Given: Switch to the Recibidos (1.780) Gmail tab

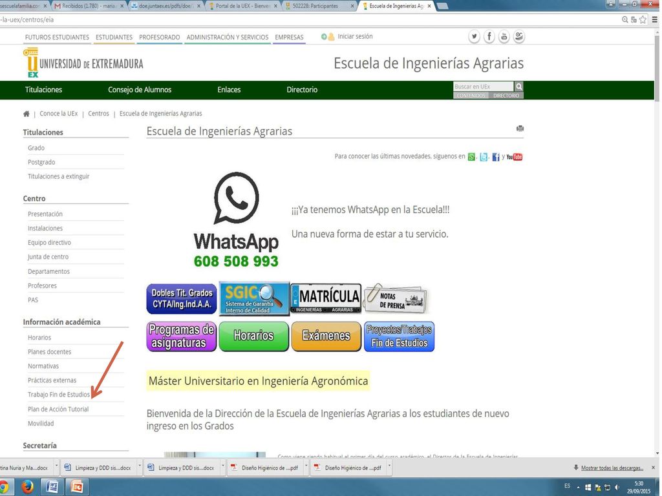Looking at the screenshot, I should tap(89, 6).
